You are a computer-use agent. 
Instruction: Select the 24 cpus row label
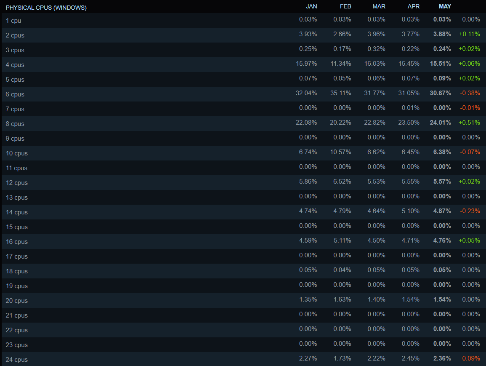pyautogui.click(x=17, y=360)
